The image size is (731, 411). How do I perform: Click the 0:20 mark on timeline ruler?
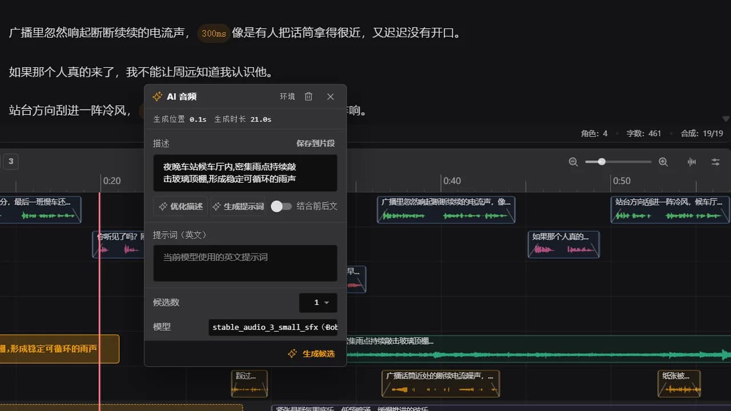pyautogui.click(x=111, y=181)
